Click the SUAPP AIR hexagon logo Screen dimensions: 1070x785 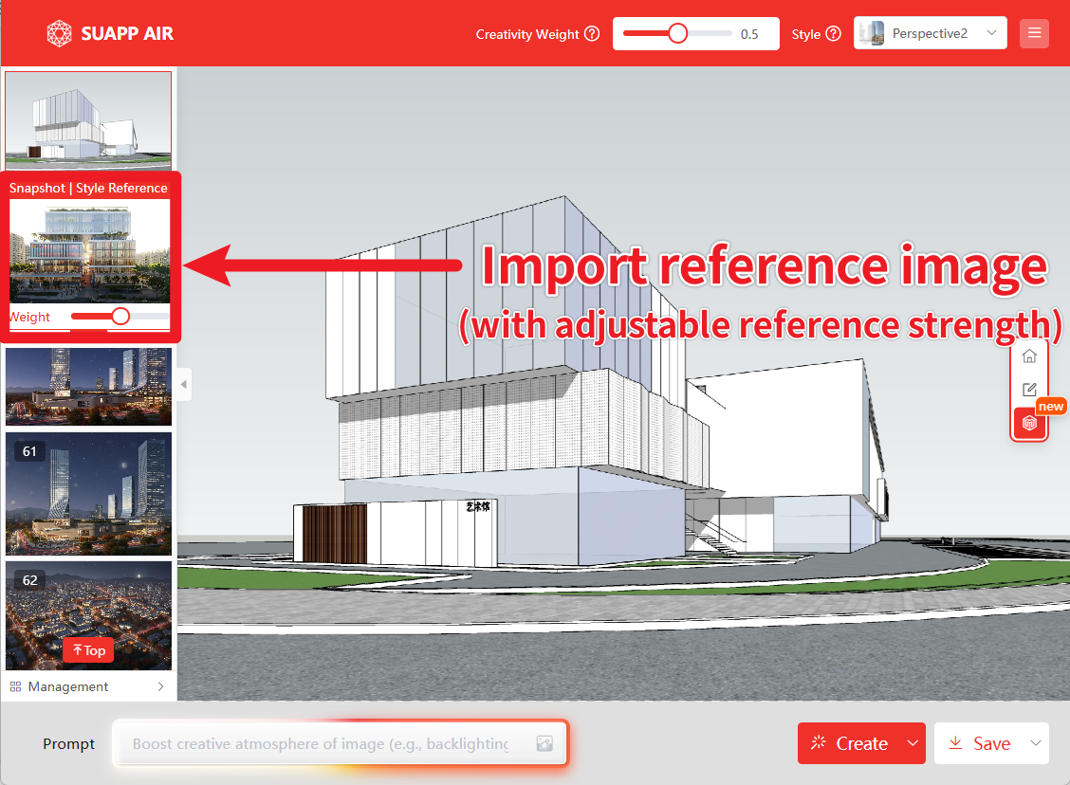tap(59, 34)
